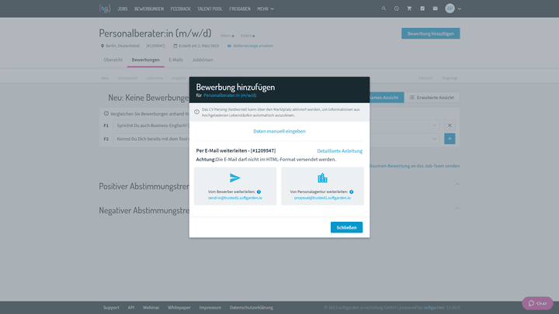Open the shopping cart icon
The width and height of the screenshot is (559, 314).
[409, 9]
